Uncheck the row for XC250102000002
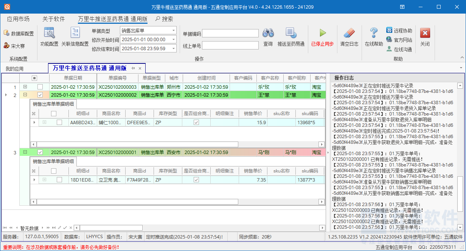466x251 pixels. (x=40, y=95)
